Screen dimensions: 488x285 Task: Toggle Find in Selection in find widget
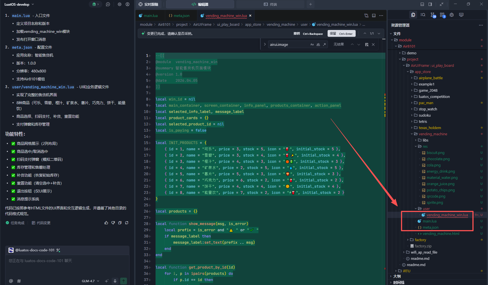click(367, 44)
